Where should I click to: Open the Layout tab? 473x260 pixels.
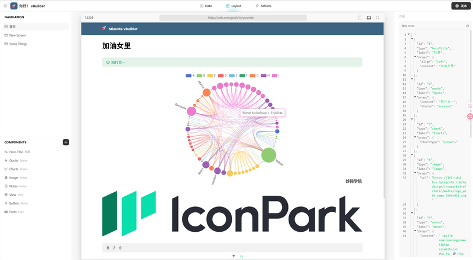pos(234,6)
